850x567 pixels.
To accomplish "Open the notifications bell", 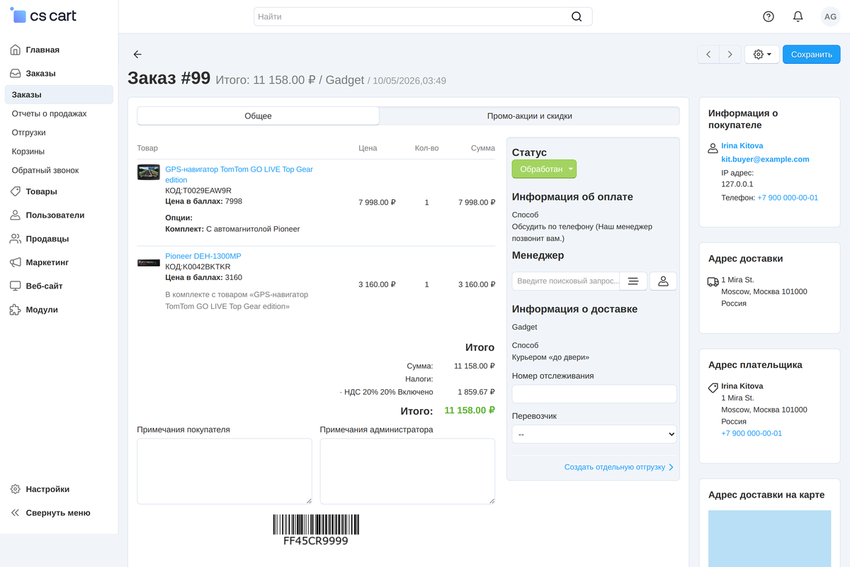I will coord(798,16).
